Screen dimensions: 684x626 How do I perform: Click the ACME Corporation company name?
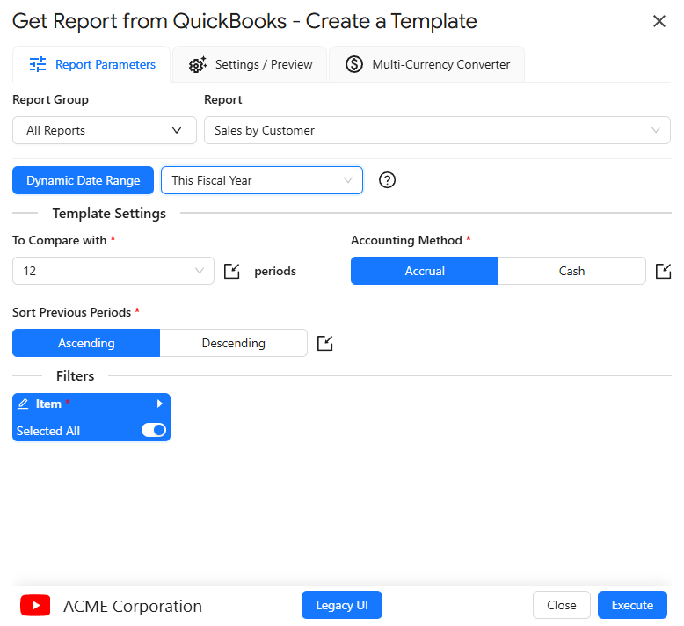133,607
